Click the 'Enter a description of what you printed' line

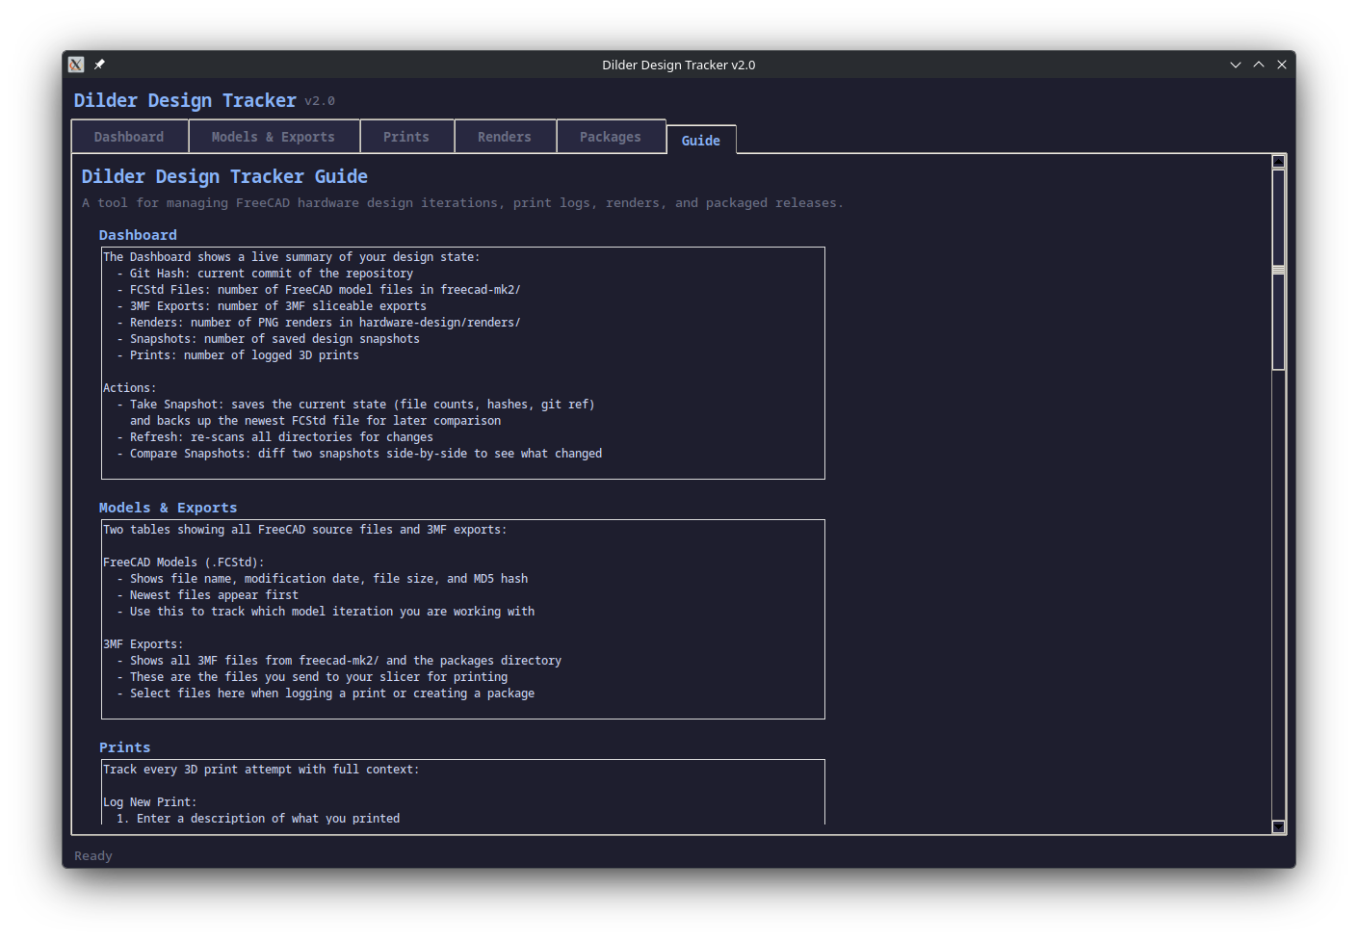[258, 819]
